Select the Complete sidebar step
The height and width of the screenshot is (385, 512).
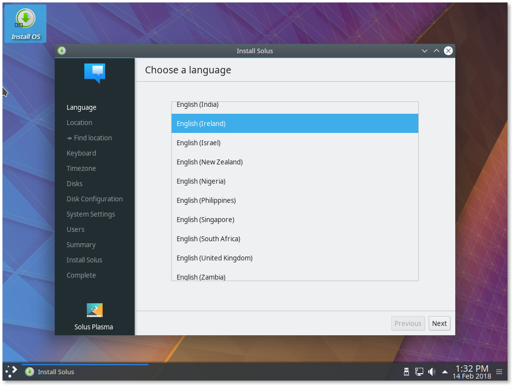click(x=81, y=275)
